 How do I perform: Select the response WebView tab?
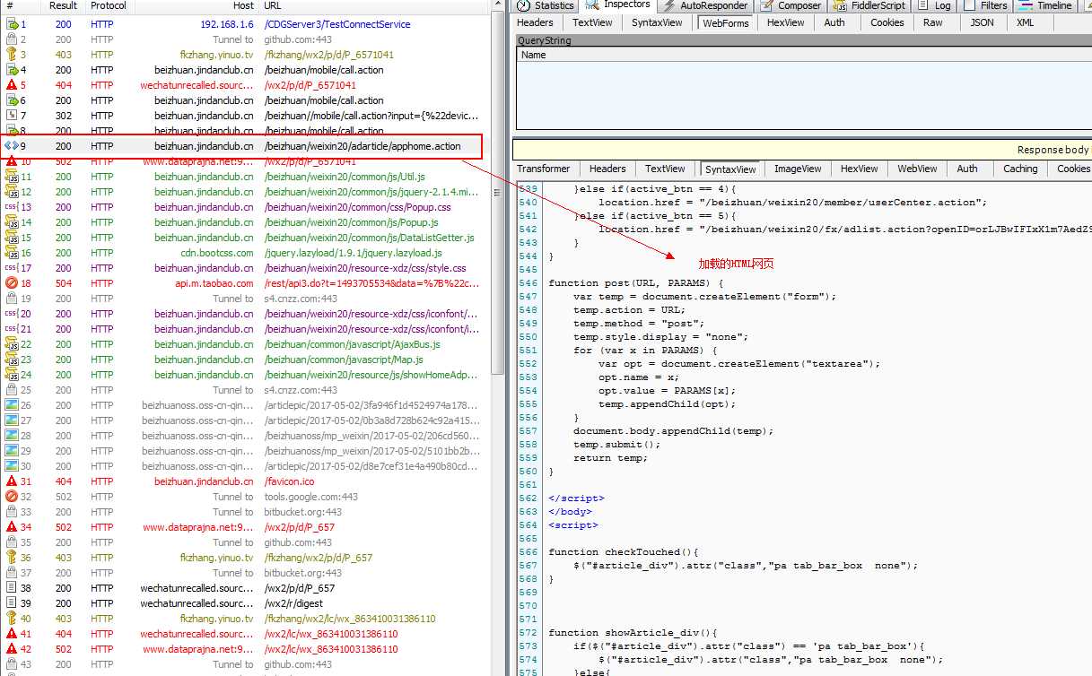point(917,169)
